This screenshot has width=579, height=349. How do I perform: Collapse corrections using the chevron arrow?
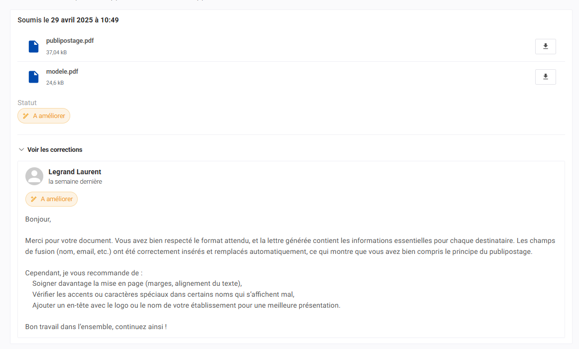(21, 149)
